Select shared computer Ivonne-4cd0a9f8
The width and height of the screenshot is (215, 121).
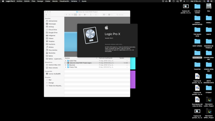pyautogui.click(x=54, y=74)
